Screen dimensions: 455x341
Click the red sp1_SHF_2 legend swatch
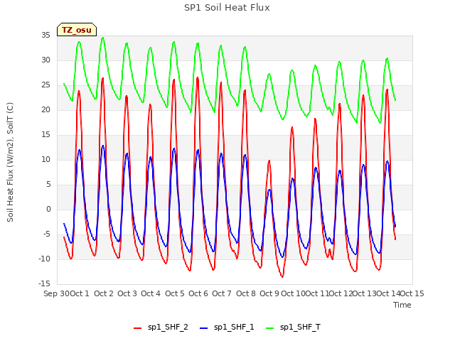pos(137,328)
